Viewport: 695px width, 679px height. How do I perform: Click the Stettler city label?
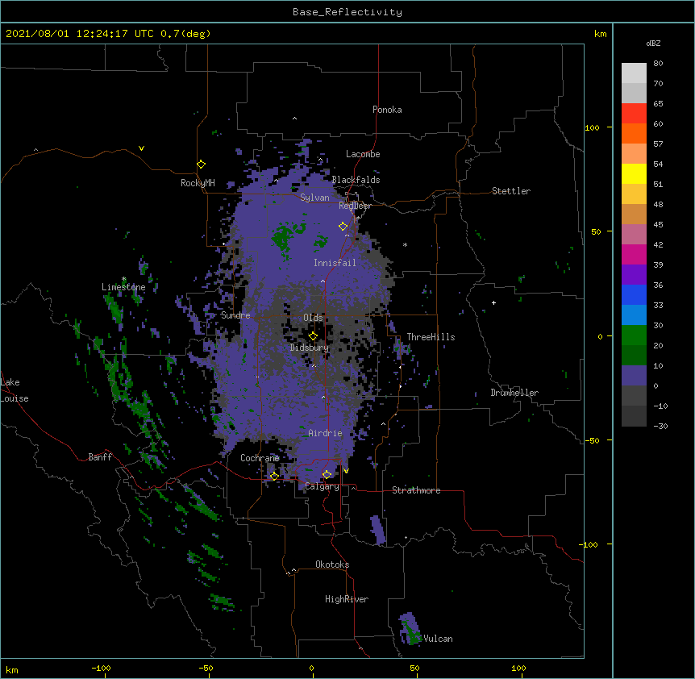point(511,191)
